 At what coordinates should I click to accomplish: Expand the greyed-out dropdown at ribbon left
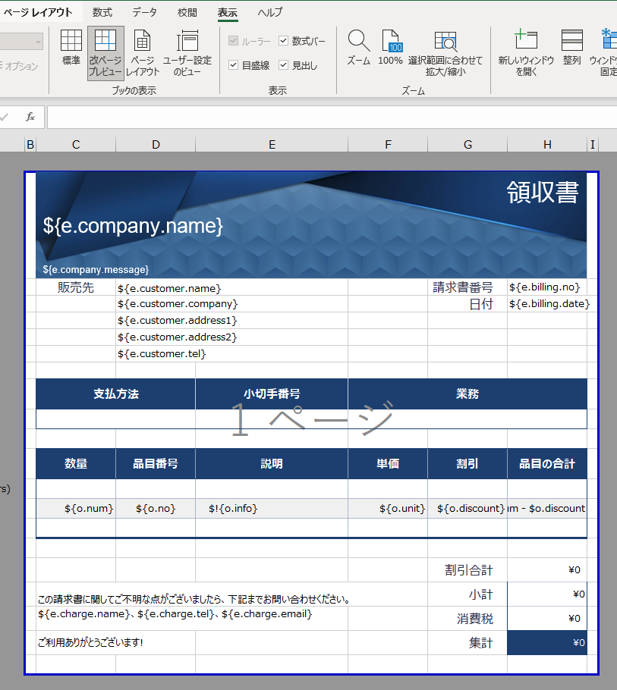38,42
